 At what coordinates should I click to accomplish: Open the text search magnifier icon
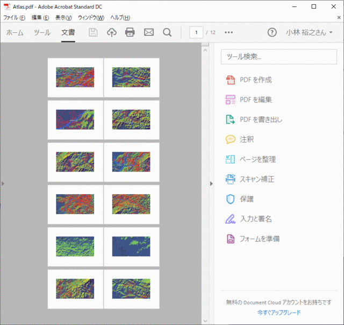pyautogui.click(x=167, y=32)
